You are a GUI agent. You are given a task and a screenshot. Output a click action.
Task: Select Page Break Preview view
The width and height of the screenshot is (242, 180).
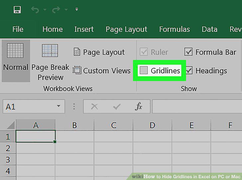tap(50, 62)
